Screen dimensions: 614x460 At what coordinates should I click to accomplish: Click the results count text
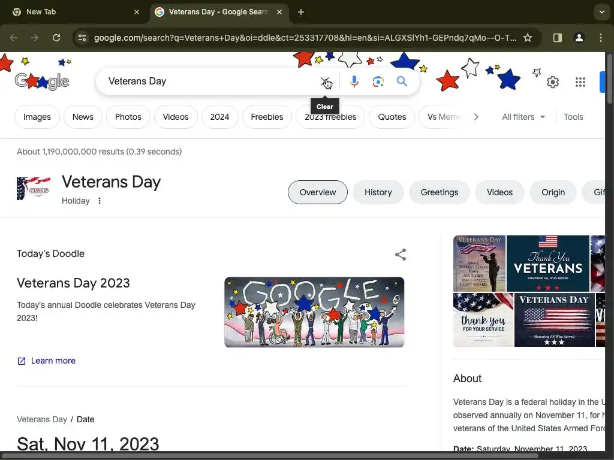click(x=99, y=152)
